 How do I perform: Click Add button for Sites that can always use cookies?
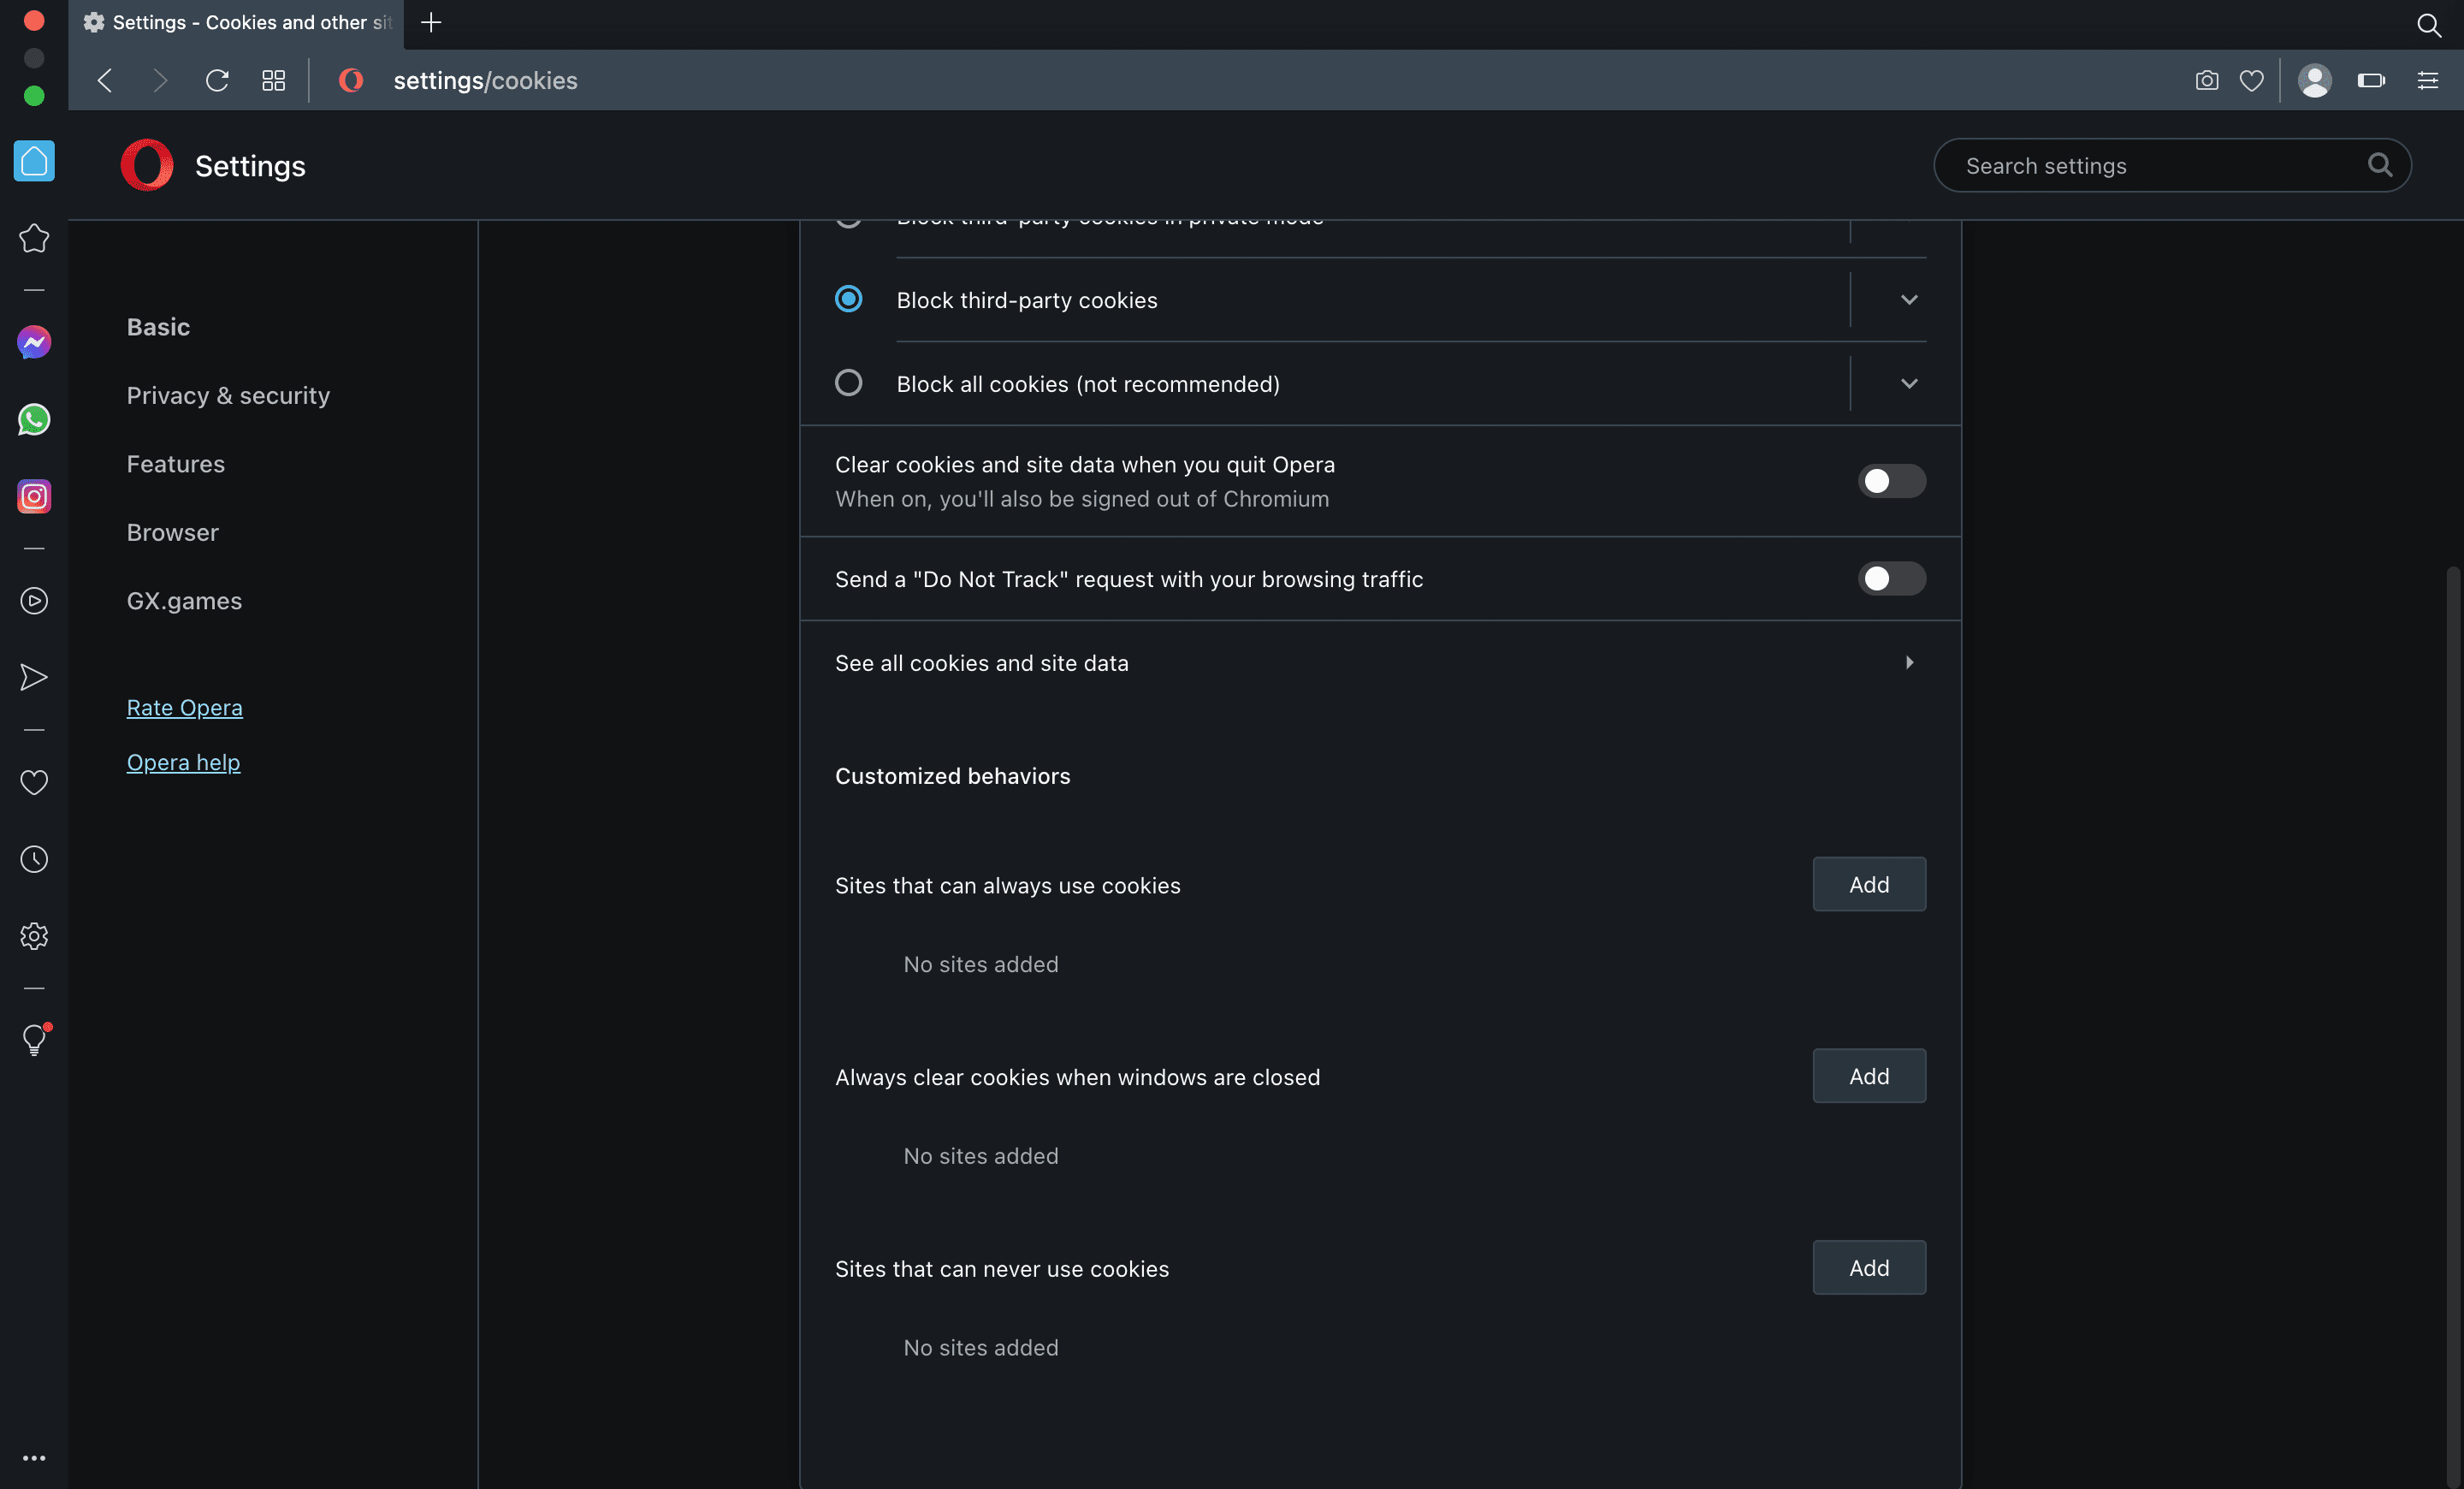(1869, 883)
